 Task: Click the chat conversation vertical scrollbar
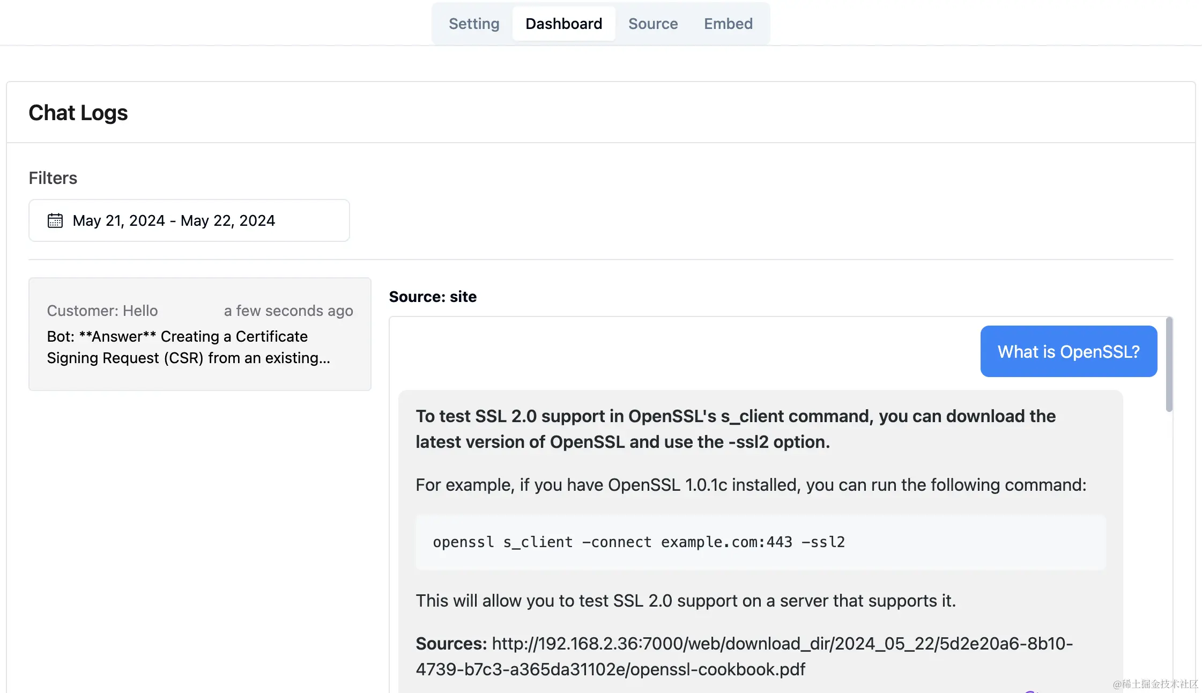[x=1169, y=365]
